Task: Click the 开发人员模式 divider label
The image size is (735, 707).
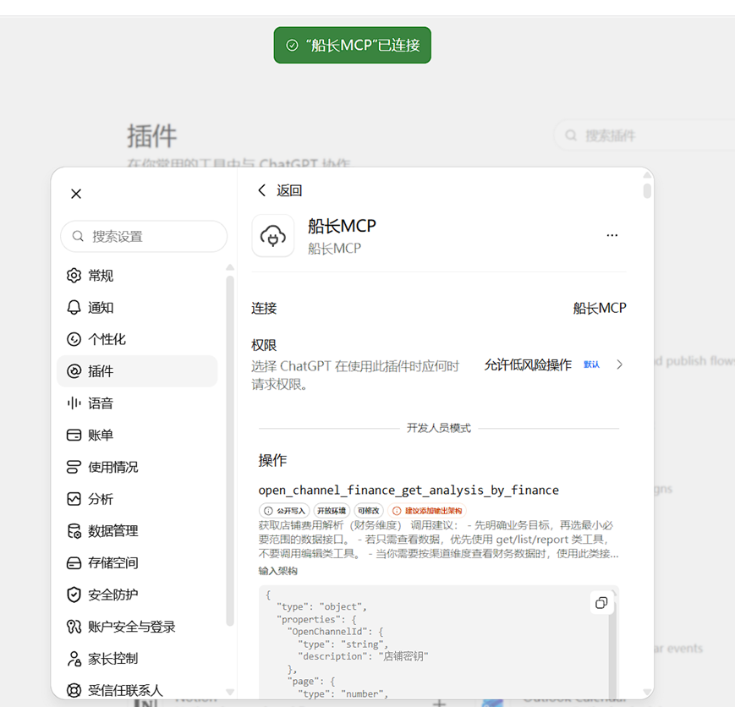Action: 439,428
